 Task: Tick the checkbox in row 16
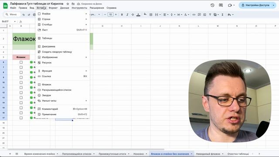21,113
